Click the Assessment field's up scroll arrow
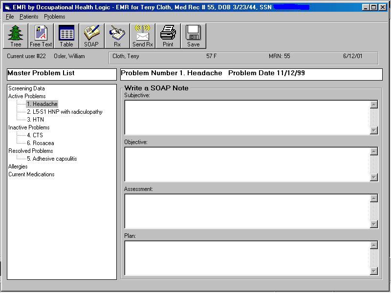391x293 pixels. click(374, 198)
